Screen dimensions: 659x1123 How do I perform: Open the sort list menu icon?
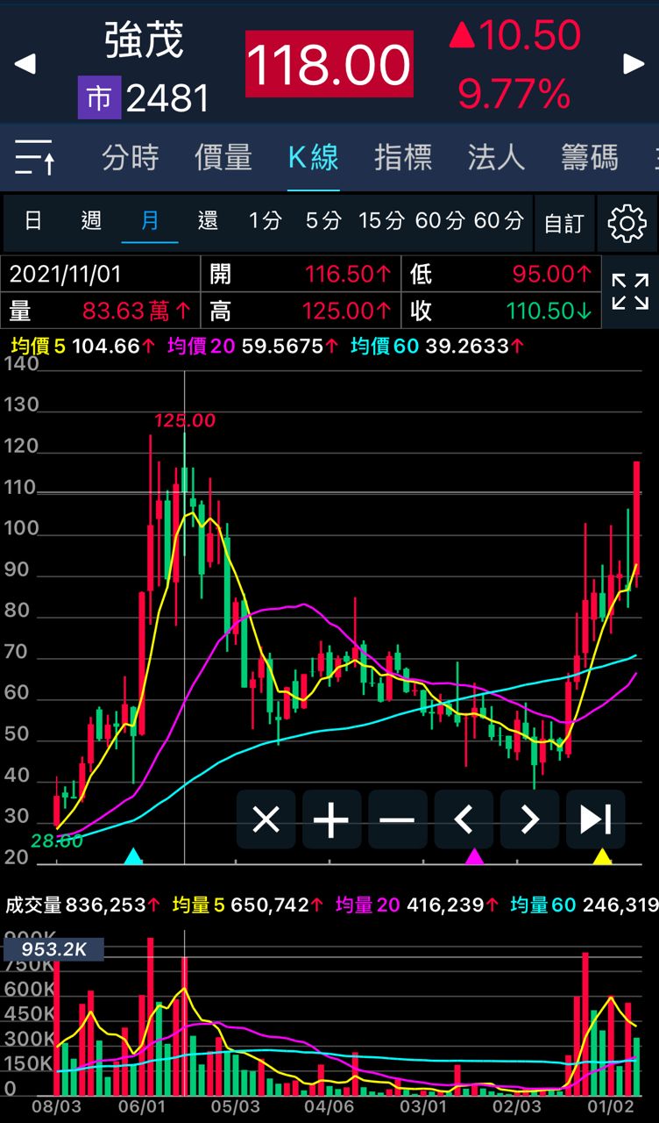35,158
